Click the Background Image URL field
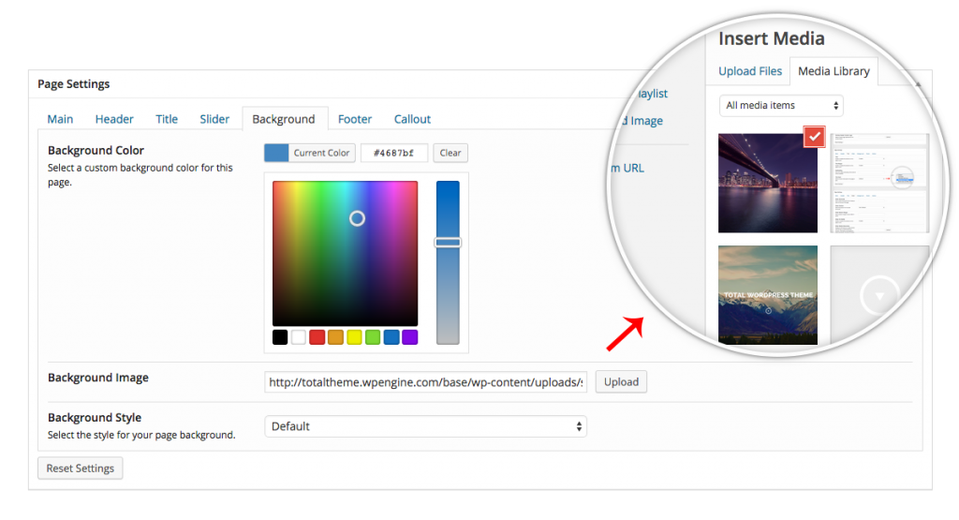Viewport: 959px width, 520px height. pos(425,382)
